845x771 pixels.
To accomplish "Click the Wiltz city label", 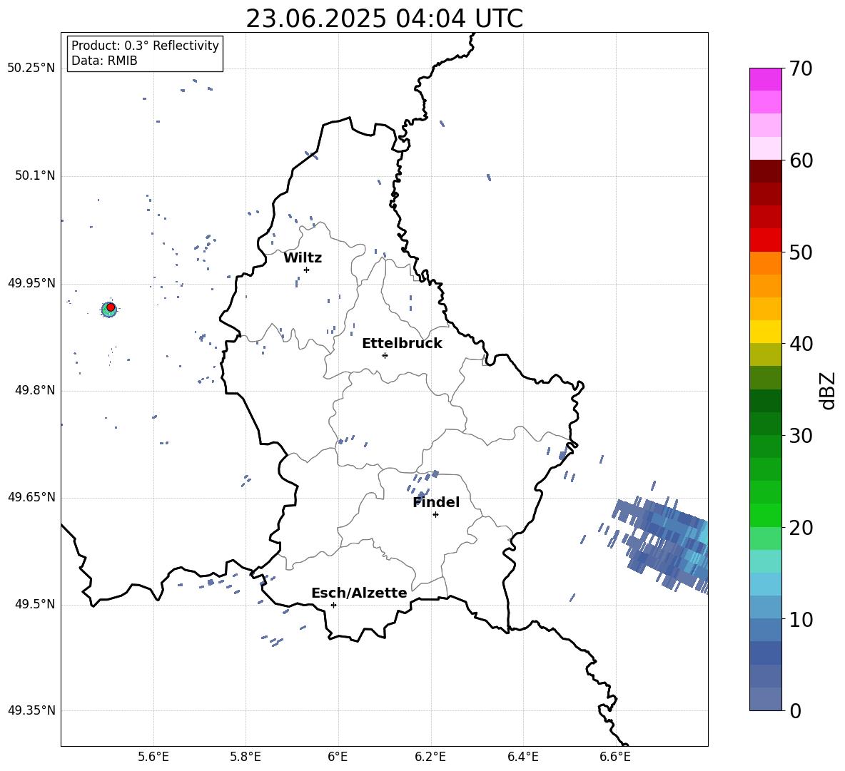I will tap(303, 258).
